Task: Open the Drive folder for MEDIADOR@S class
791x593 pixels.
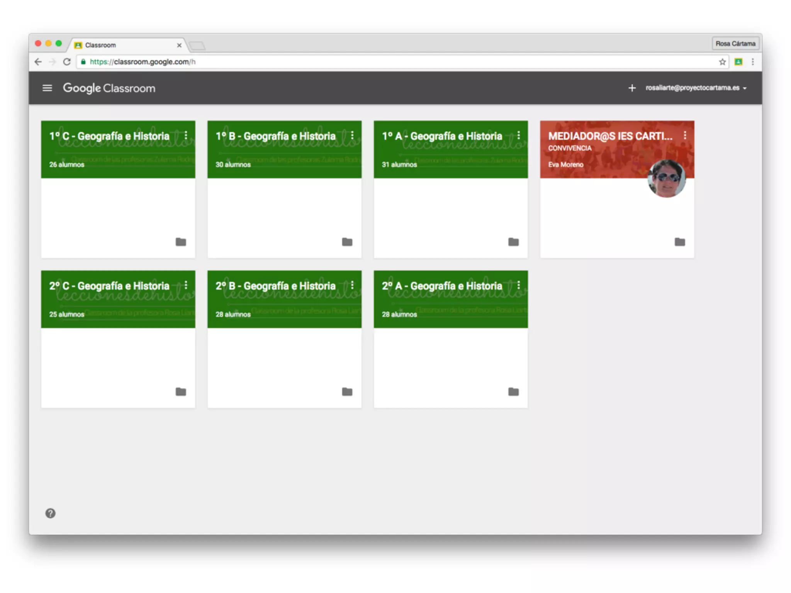Action: (680, 242)
